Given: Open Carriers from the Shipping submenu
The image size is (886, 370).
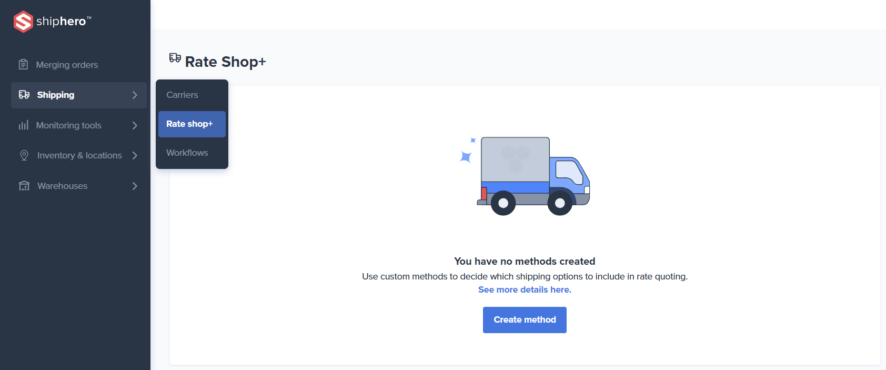Looking at the screenshot, I should coord(182,95).
